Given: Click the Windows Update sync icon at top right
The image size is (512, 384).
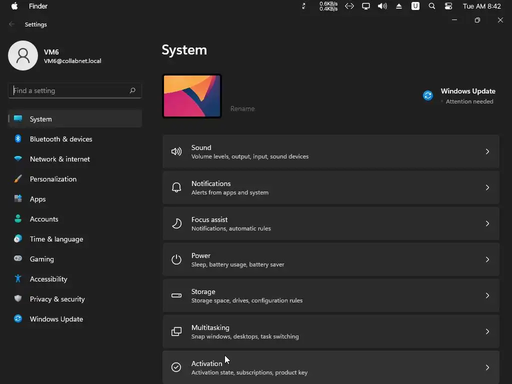Looking at the screenshot, I should coord(428,95).
